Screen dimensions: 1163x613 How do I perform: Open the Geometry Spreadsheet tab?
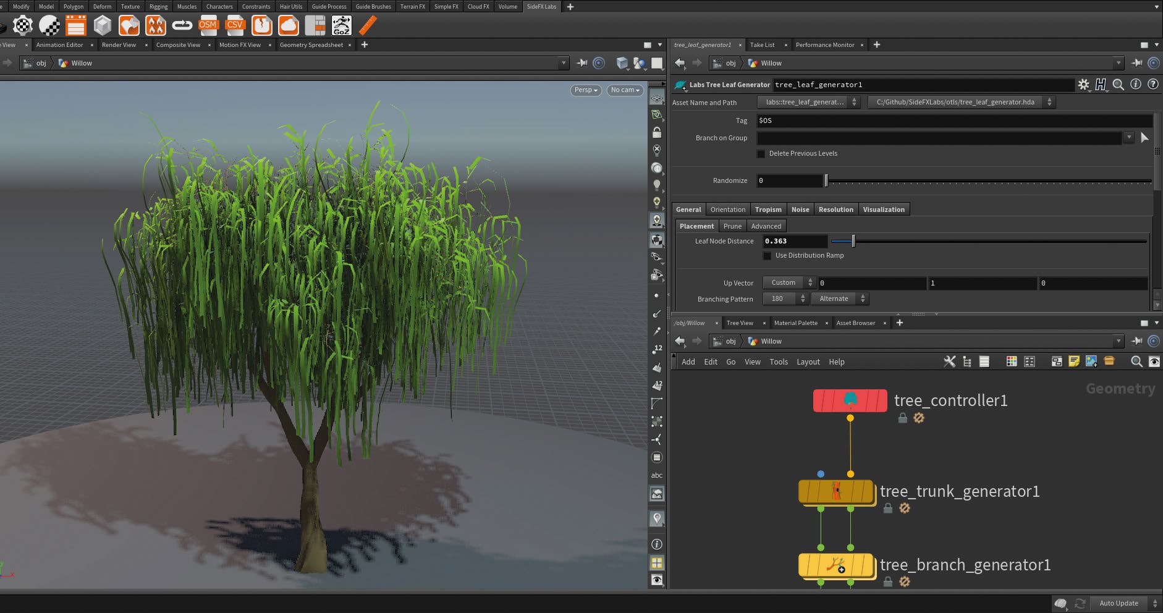(311, 44)
